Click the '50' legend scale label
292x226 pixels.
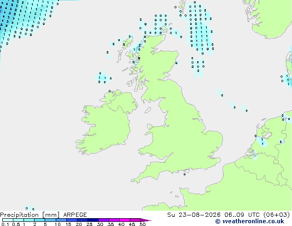coord(142,224)
